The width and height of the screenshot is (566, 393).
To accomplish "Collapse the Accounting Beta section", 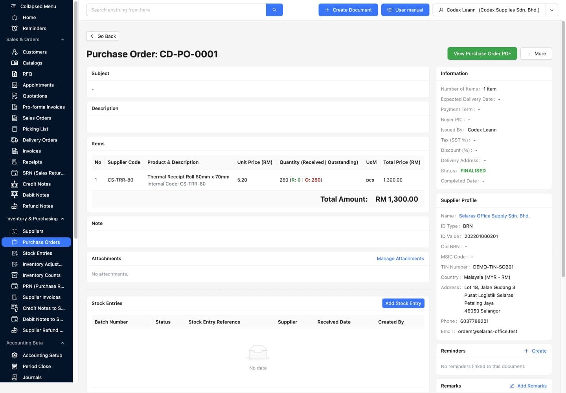I will coord(62,343).
